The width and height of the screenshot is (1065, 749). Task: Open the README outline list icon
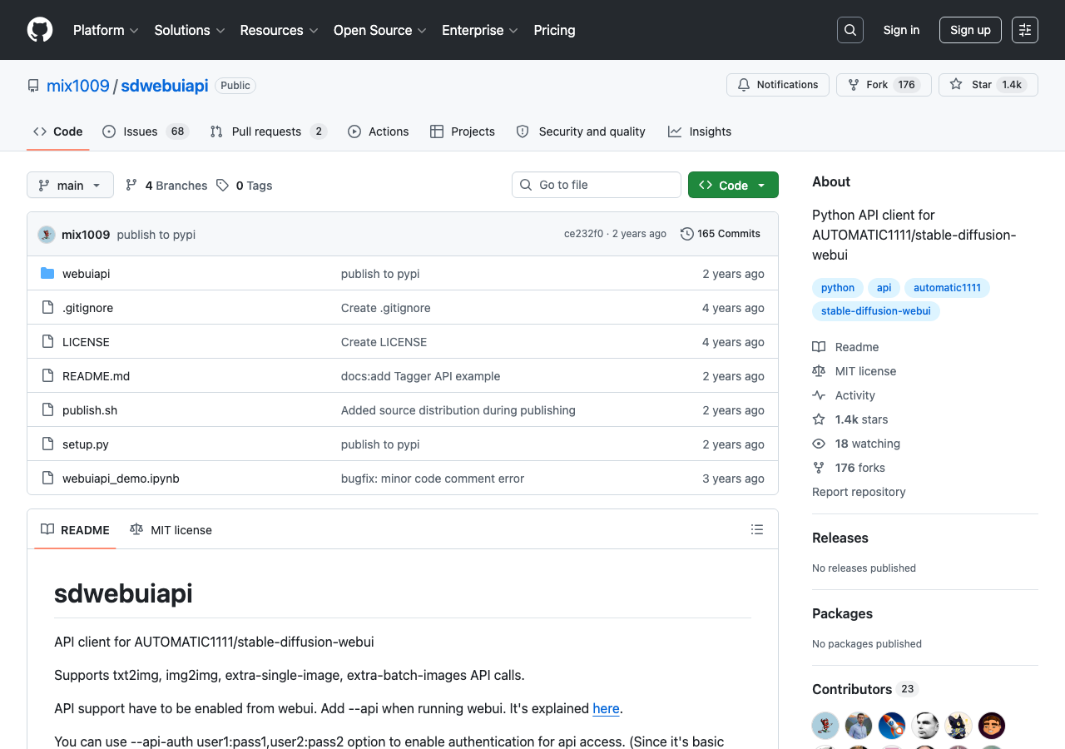(757, 529)
